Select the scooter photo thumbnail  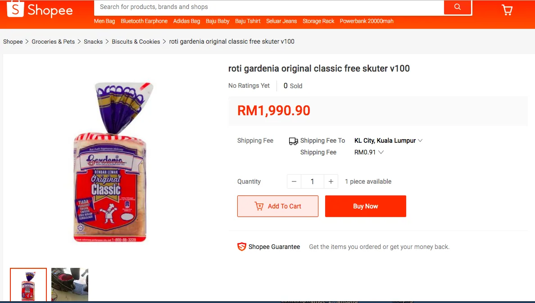click(70, 285)
